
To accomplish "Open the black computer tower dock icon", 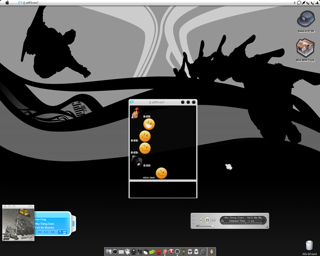I will 140,252.
